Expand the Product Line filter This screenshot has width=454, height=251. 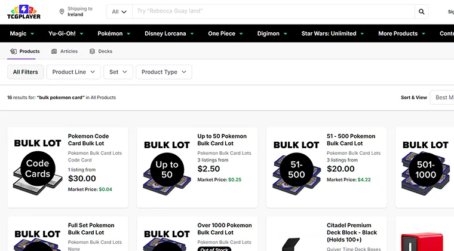[x=73, y=72]
